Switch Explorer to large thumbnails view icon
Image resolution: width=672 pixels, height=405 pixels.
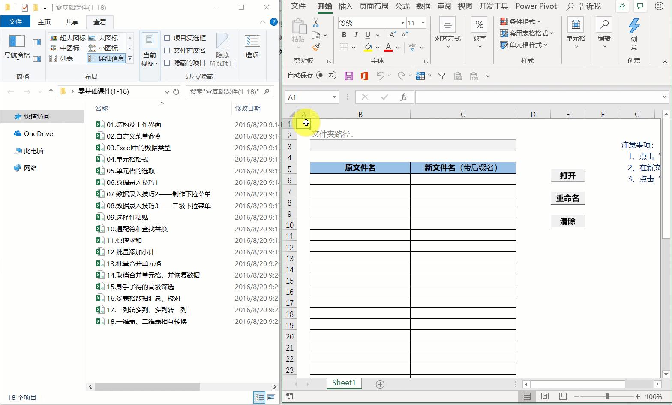[271, 398]
